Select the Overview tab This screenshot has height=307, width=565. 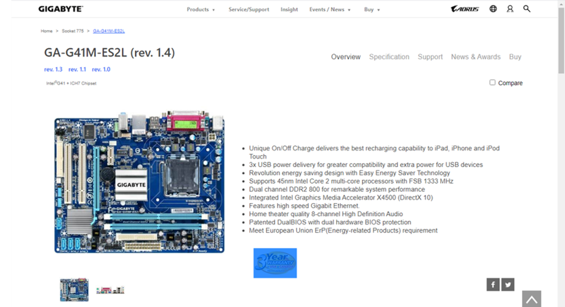(345, 57)
